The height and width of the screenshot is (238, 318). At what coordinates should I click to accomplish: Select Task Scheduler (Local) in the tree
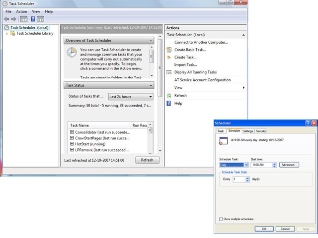click(29, 28)
